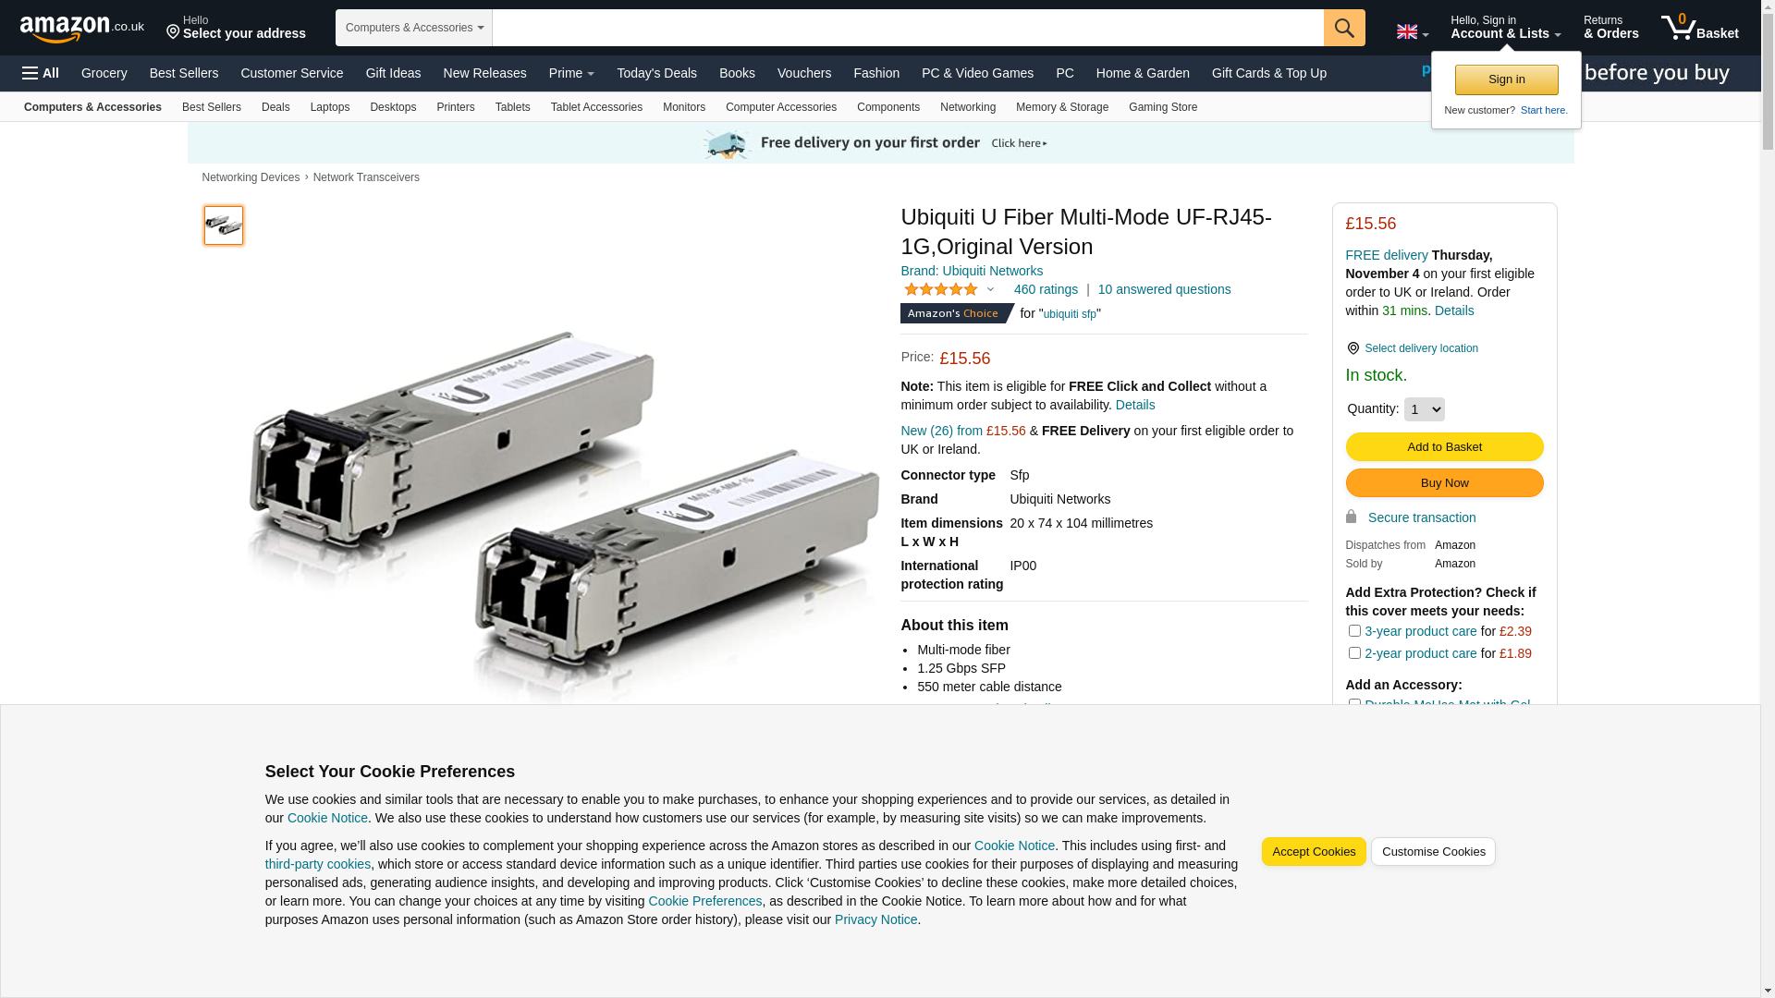Click the Accept Cookies button
Screen dimensions: 1775x998
click(x=1314, y=852)
